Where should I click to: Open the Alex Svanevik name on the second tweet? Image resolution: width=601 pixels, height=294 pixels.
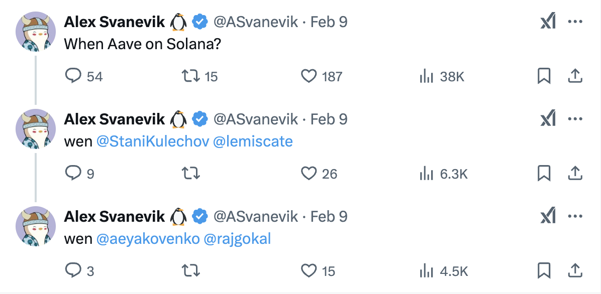(x=114, y=119)
